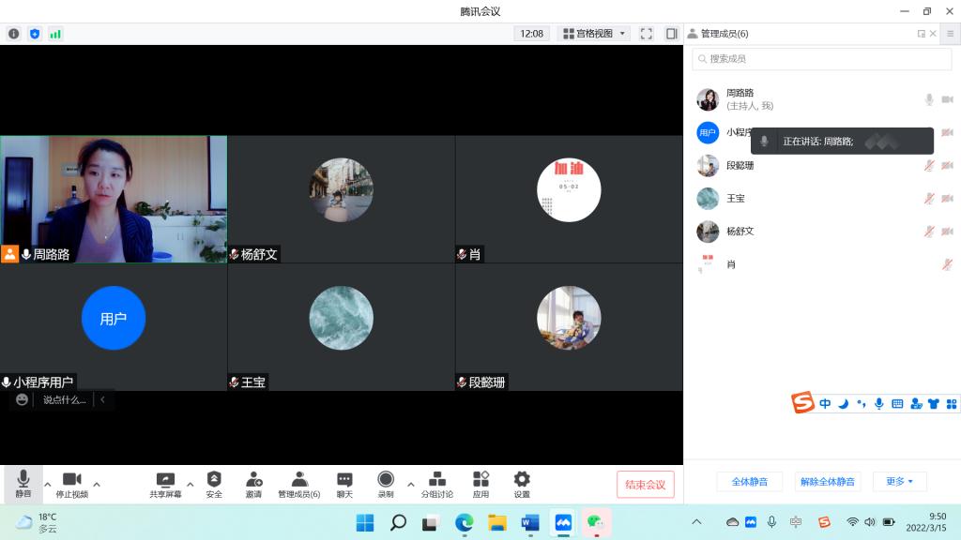The height and width of the screenshot is (540, 961).
Task: Toggle 静音 microphone mute
Action: 23,484
